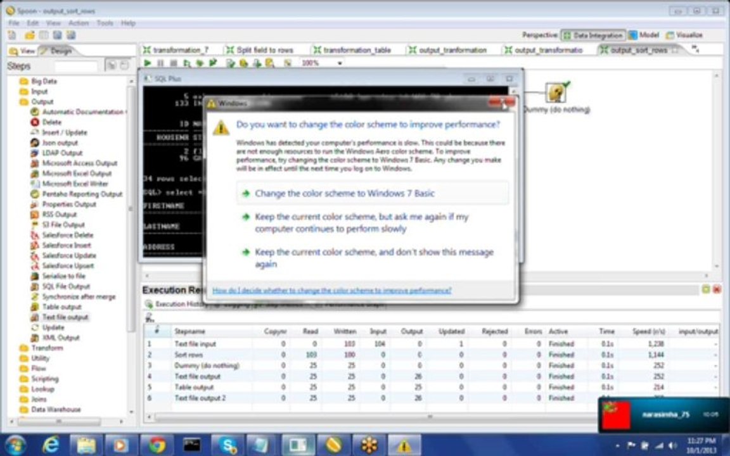The image size is (730, 456).
Task: Change the color scheme to Windows 7 Basic
Action: (372, 193)
